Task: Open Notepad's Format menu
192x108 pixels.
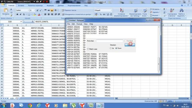Action: pos(79,24)
